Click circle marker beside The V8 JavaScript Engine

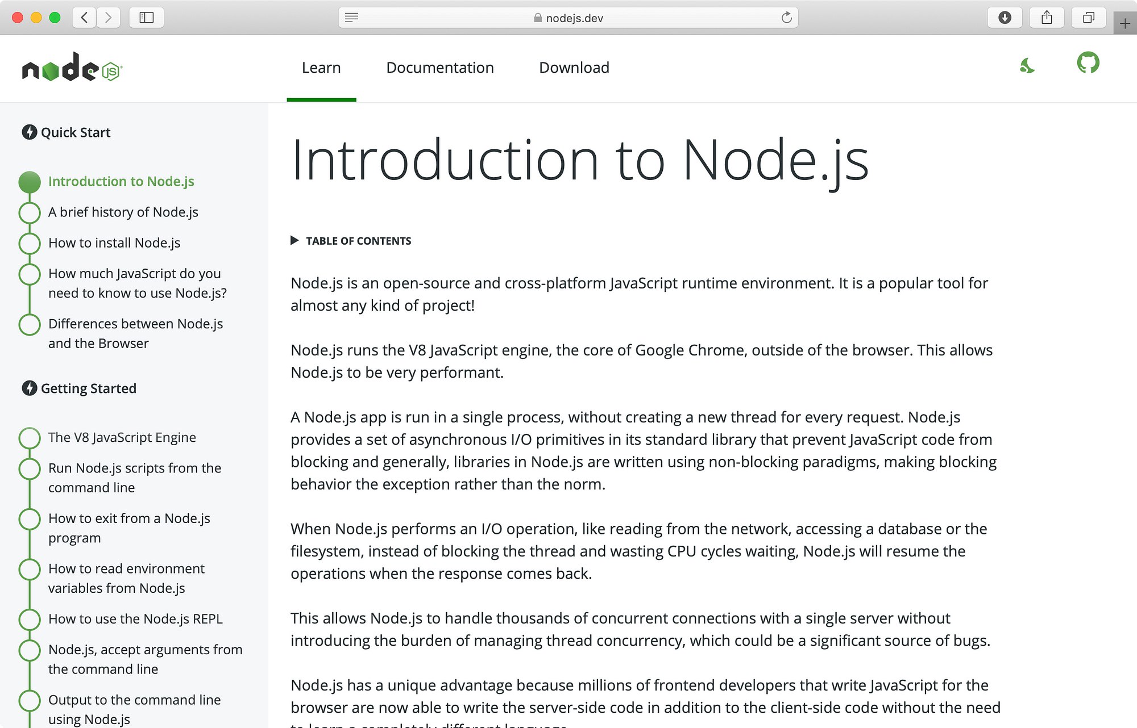[30, 438]
